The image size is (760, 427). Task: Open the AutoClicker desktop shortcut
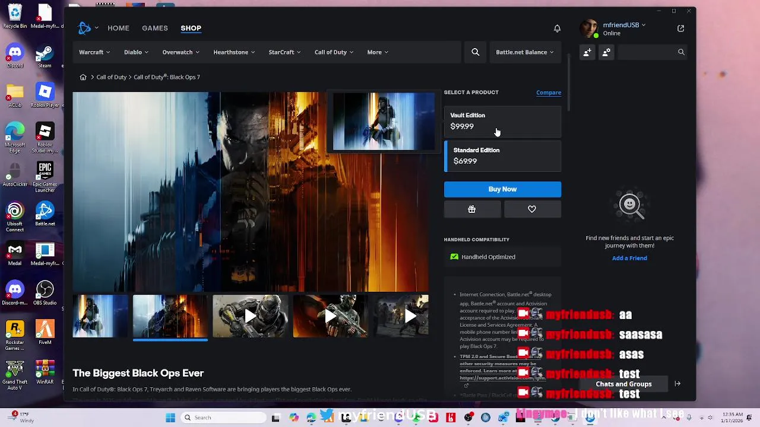click(x=15, y=174)
